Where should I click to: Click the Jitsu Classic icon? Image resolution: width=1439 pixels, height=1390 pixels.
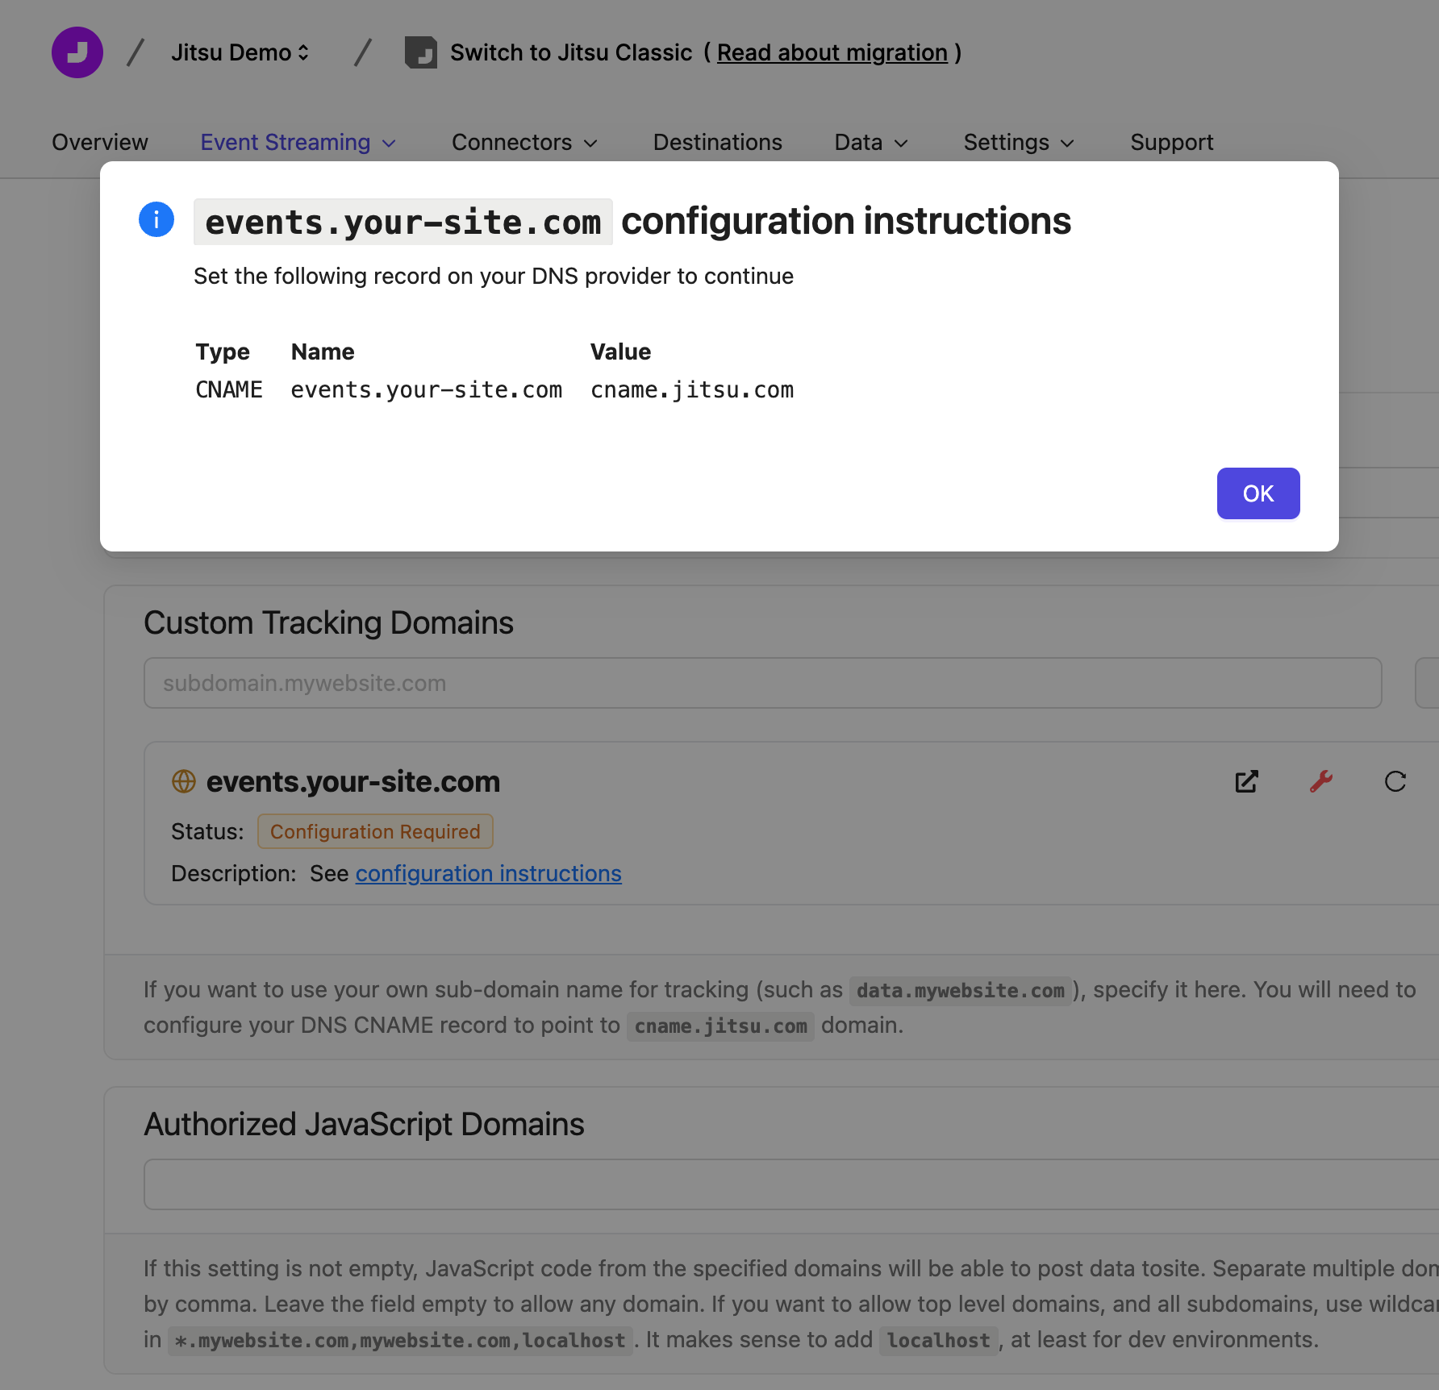pyautogui.click(x=420, y=52)
